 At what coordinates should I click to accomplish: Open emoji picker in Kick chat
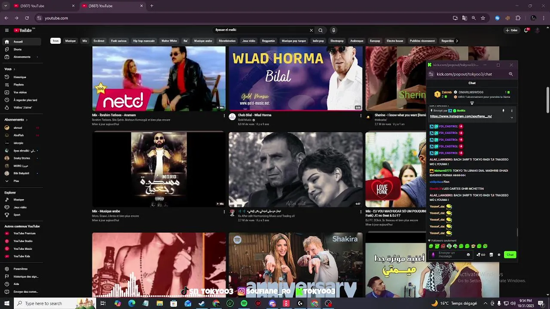click(468, 255)
